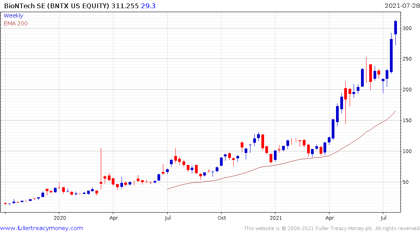This screenshot has width=420, height=234.
Task: Click the blue change value 29.3
Action: click(148, 6)
